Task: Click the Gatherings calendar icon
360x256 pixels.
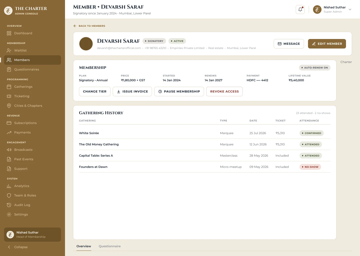Action: 9,87
